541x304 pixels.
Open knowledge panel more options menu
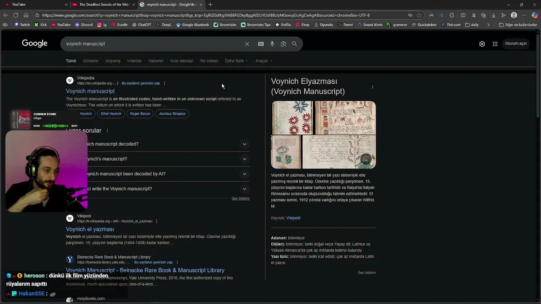point(372,87)
